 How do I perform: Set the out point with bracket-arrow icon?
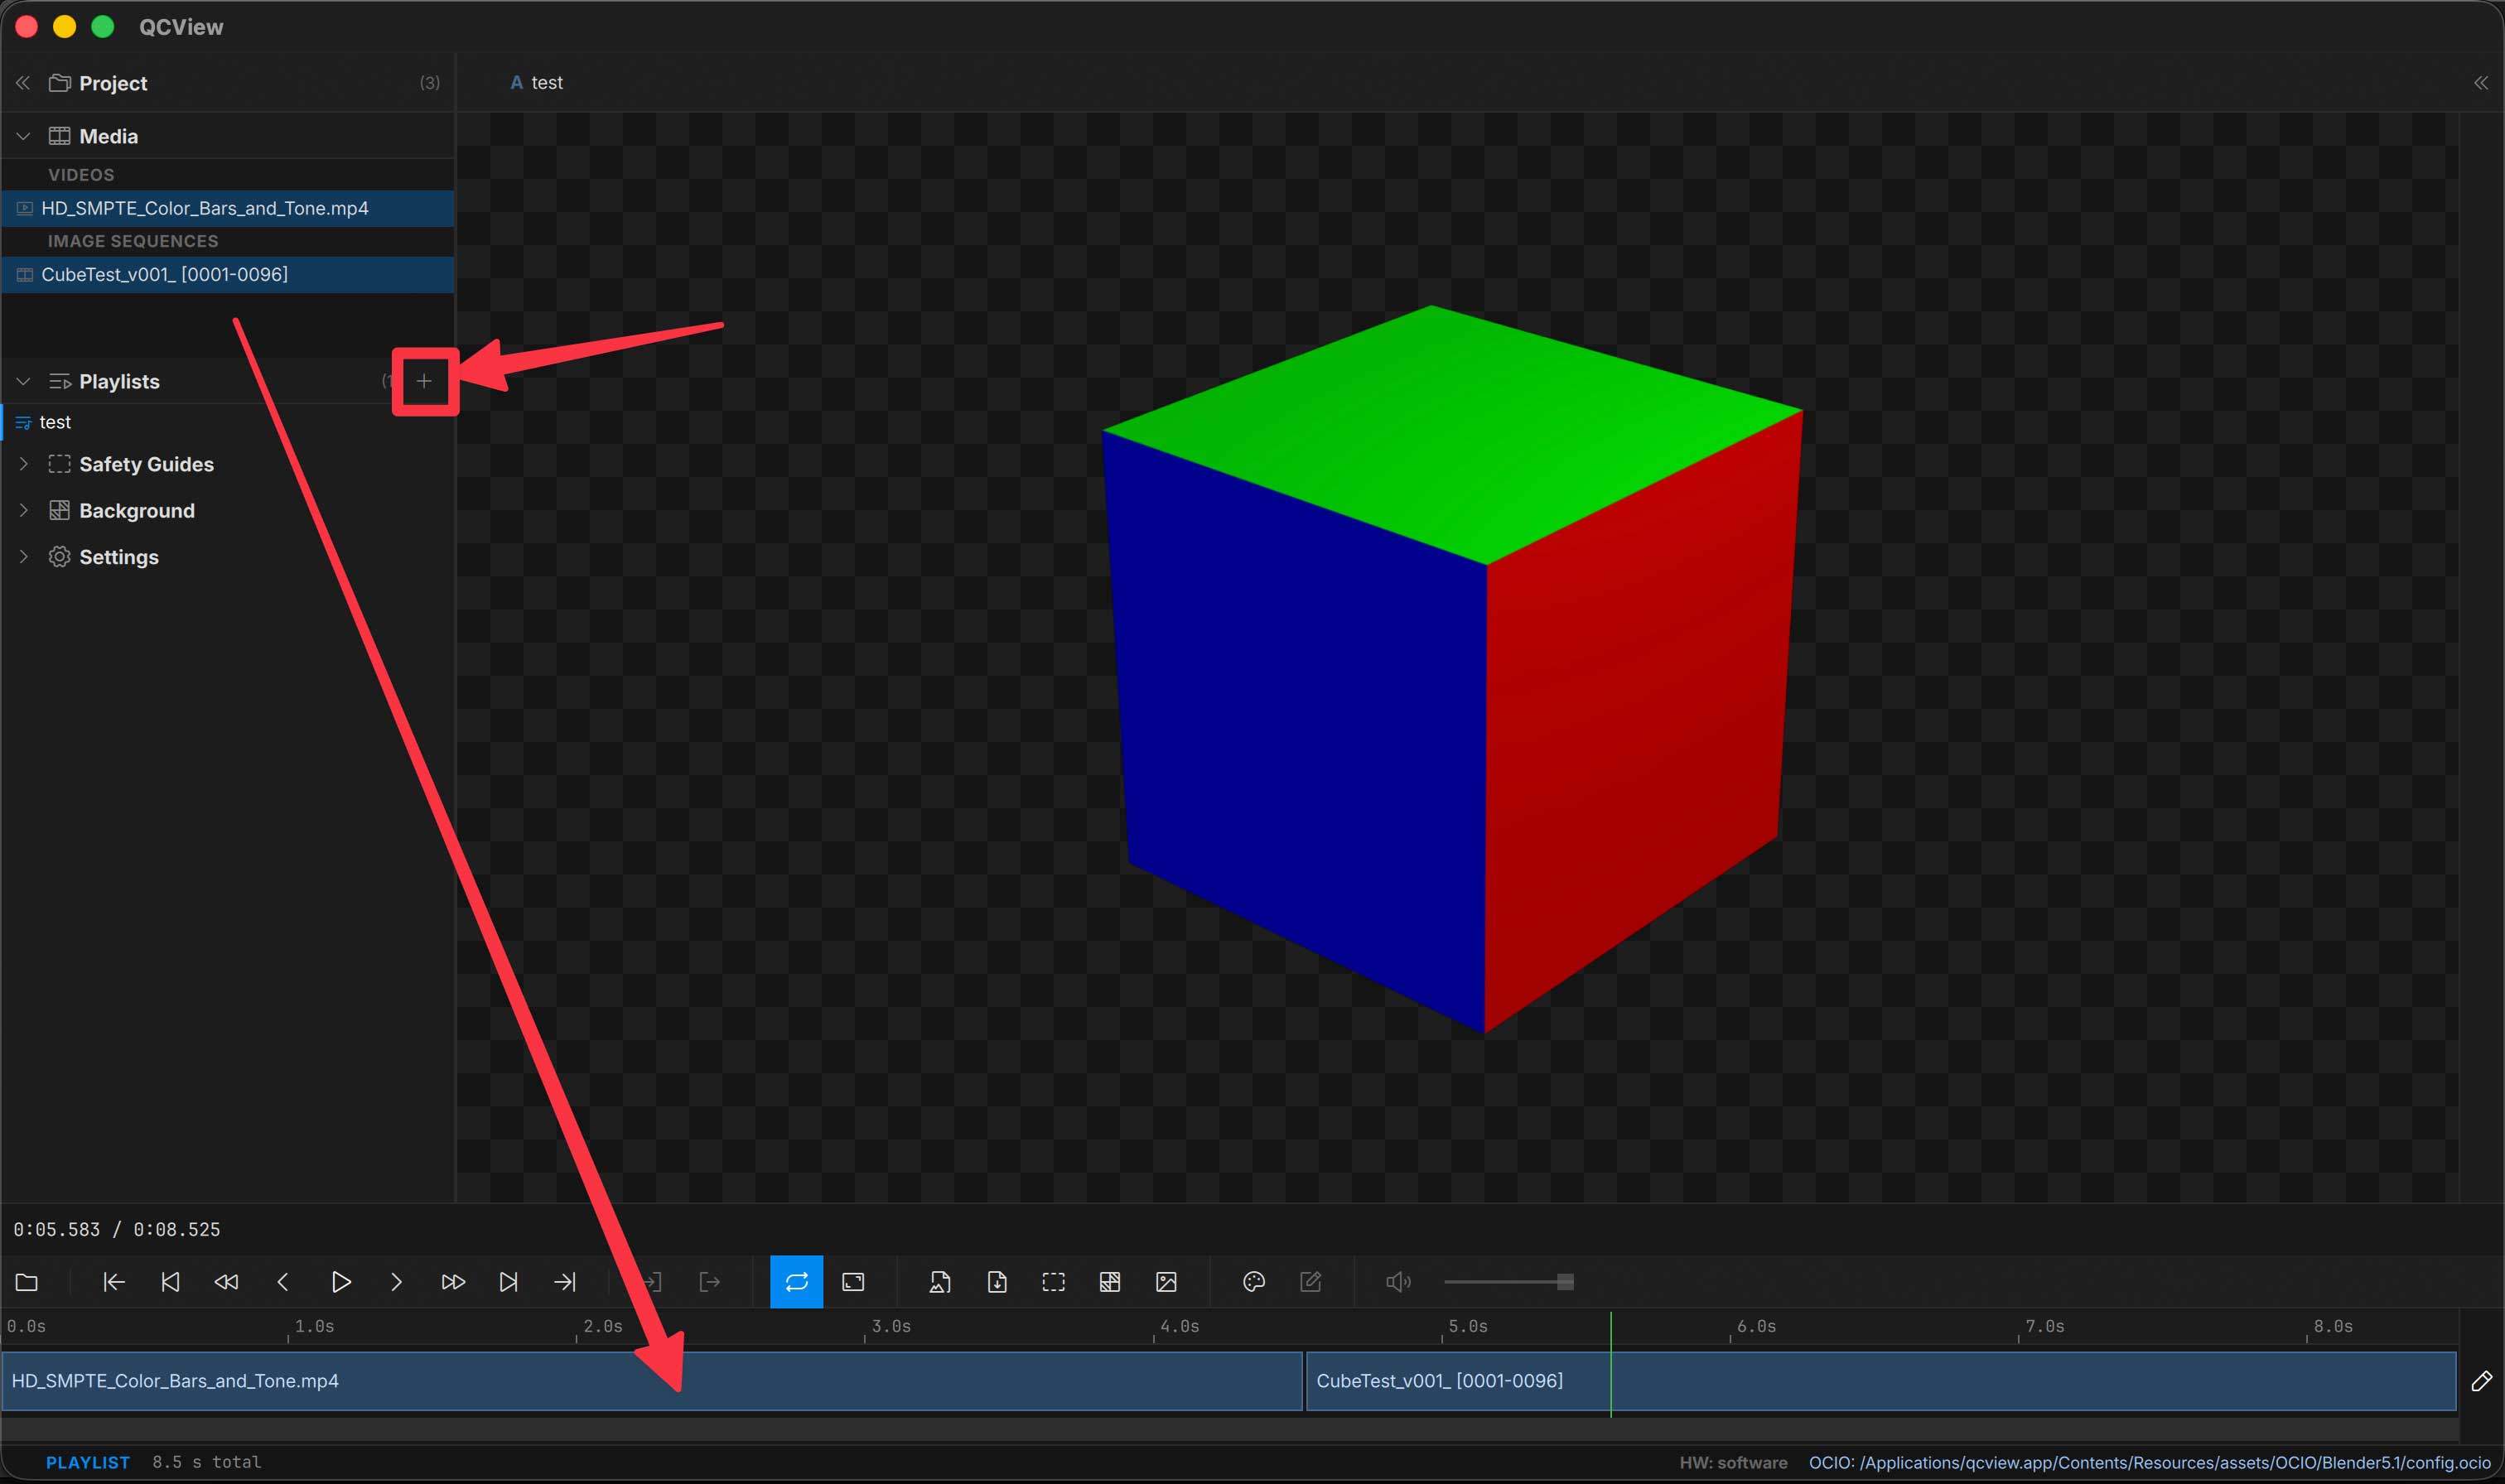click(x=710, y=1282)
